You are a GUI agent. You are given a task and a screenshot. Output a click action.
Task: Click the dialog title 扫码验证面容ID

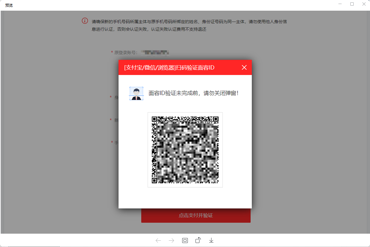pyautogui.click(x=169, y=68)
